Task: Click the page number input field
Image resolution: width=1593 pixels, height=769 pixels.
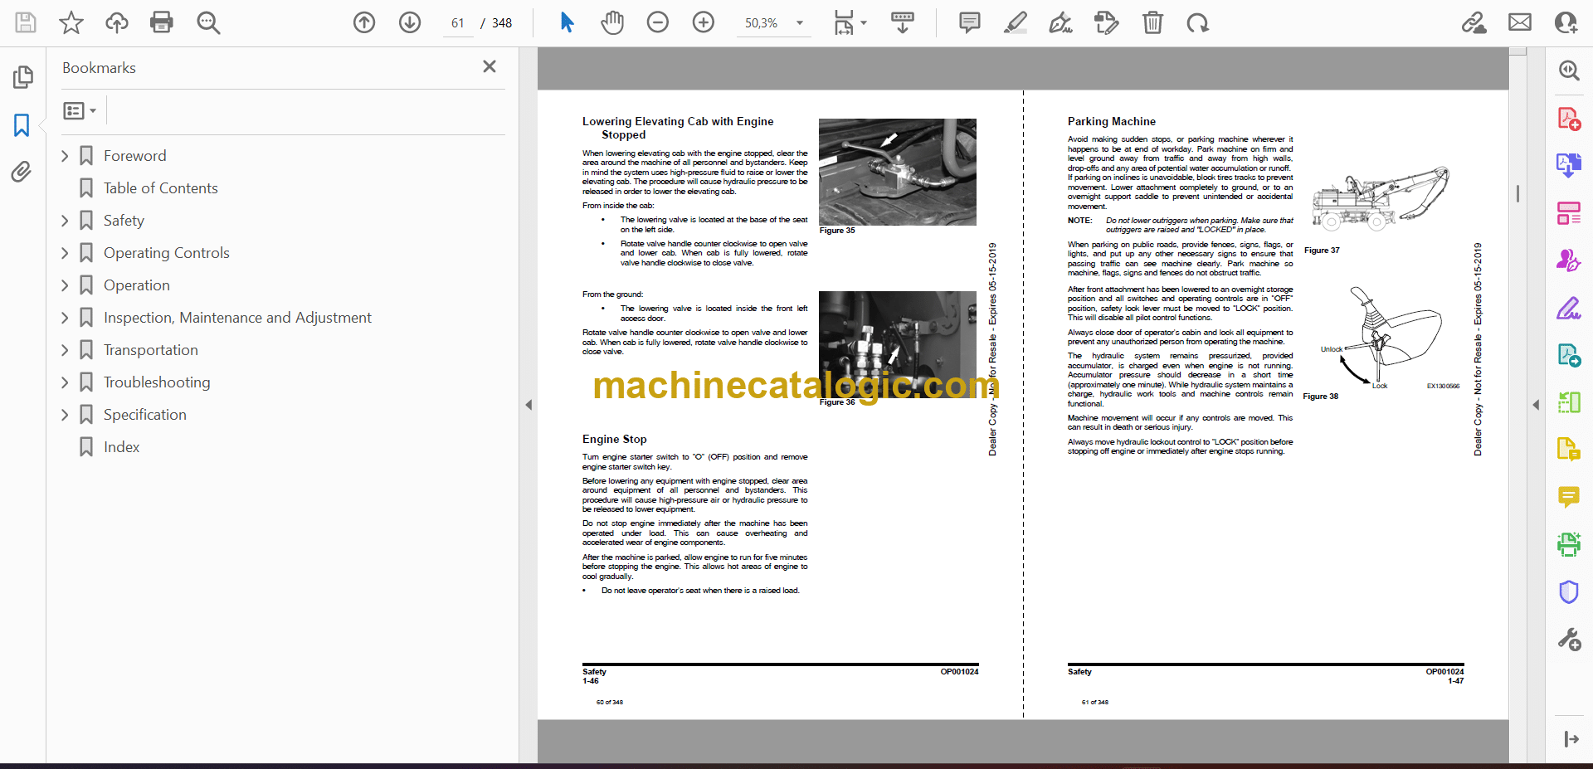Action: pos(458,23)
